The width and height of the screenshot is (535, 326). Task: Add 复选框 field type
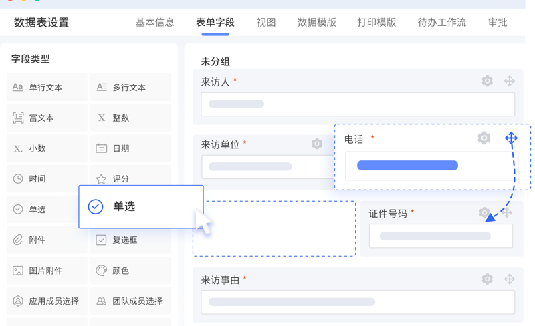(x=130, y=241)
